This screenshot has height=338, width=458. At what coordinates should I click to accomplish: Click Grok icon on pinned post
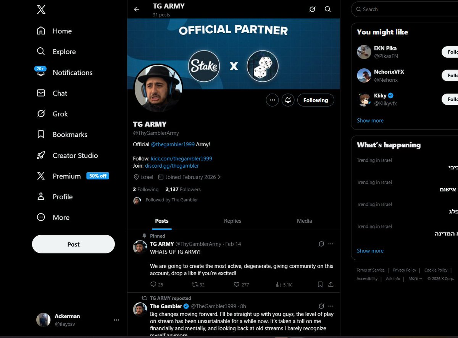(321, 244)
